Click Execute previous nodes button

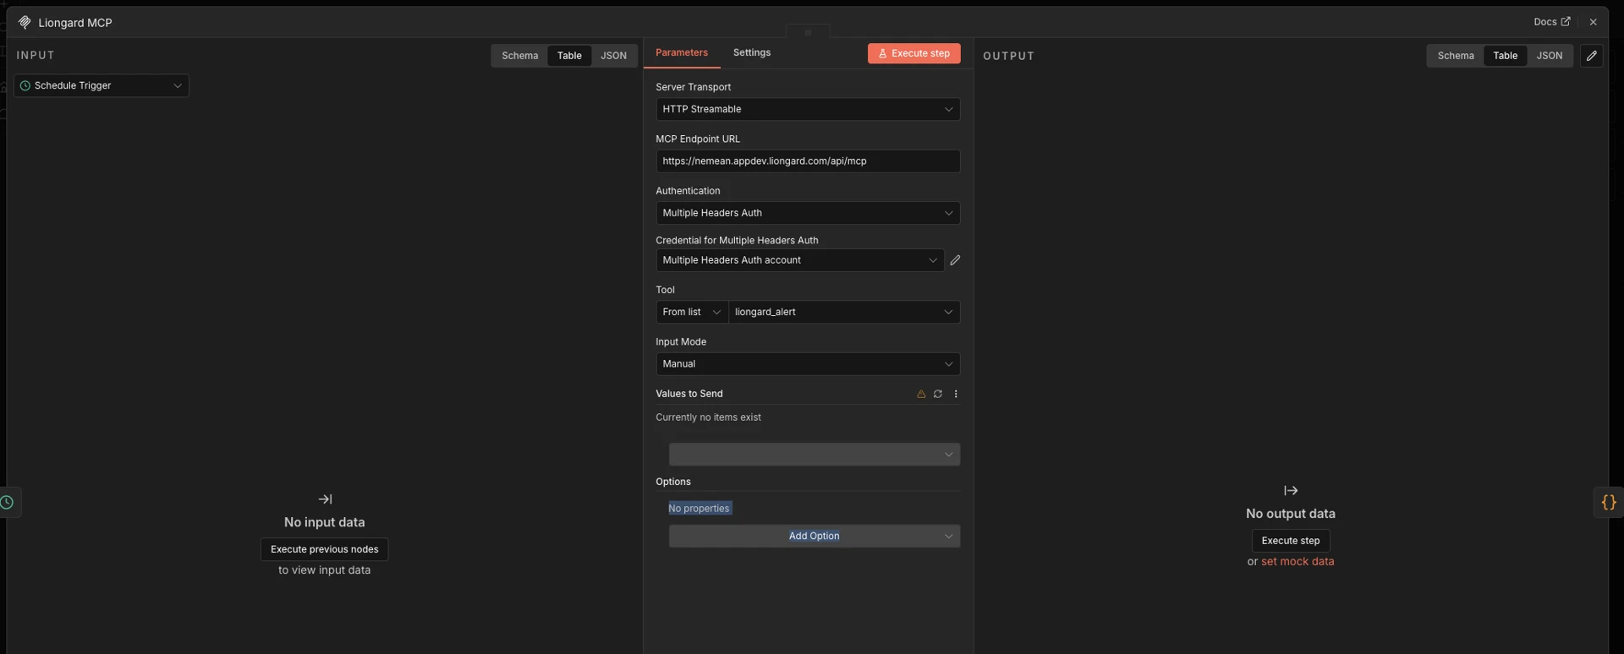[x=324, y=549]
